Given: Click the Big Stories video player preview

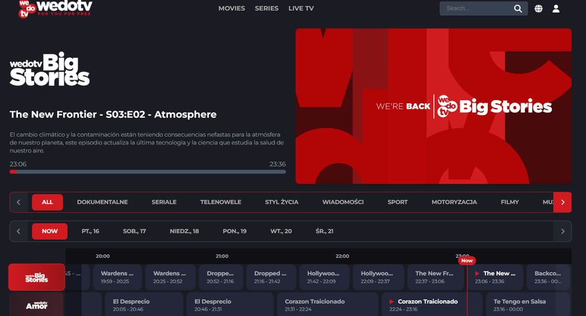Looking at the screenshot, I should [433, 106].
